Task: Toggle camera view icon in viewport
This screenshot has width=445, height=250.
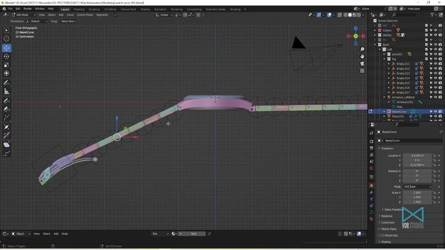Action: tap(362, 63)
